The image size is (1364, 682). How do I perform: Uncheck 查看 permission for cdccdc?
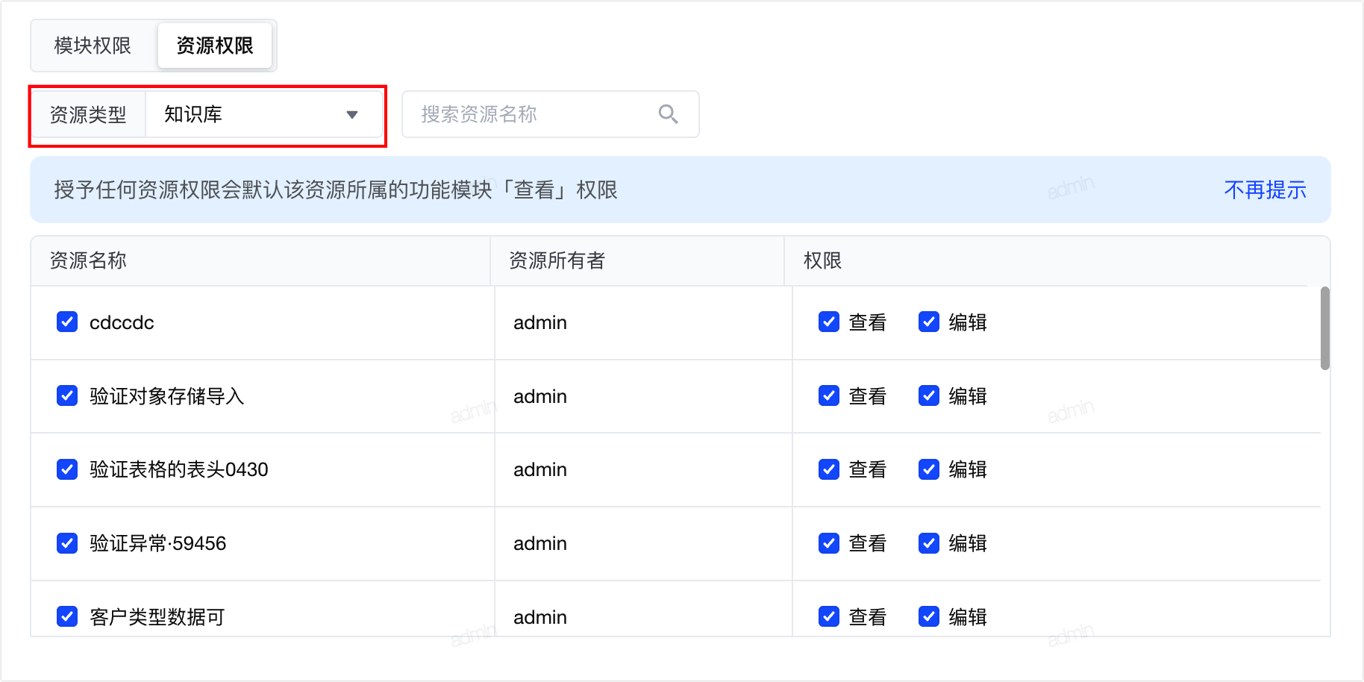[x=829, y=322]
